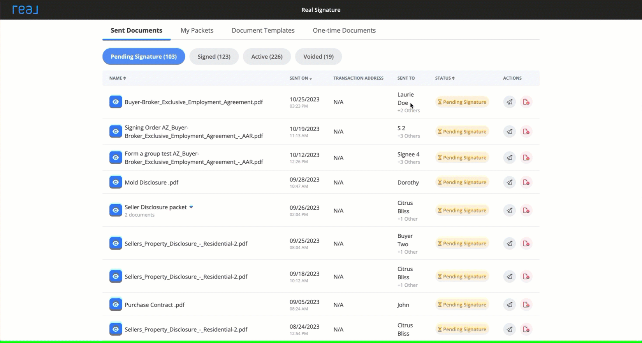Resend the Purchase Contract .pdf document

pos(509,305)
